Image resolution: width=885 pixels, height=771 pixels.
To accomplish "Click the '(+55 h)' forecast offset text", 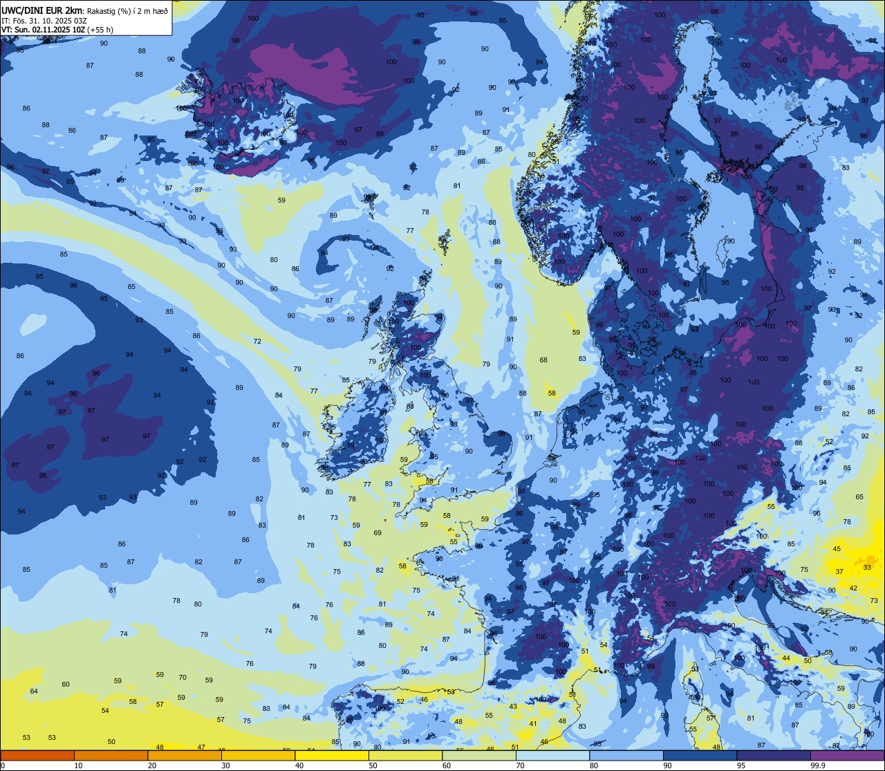I will coord(100,30).
